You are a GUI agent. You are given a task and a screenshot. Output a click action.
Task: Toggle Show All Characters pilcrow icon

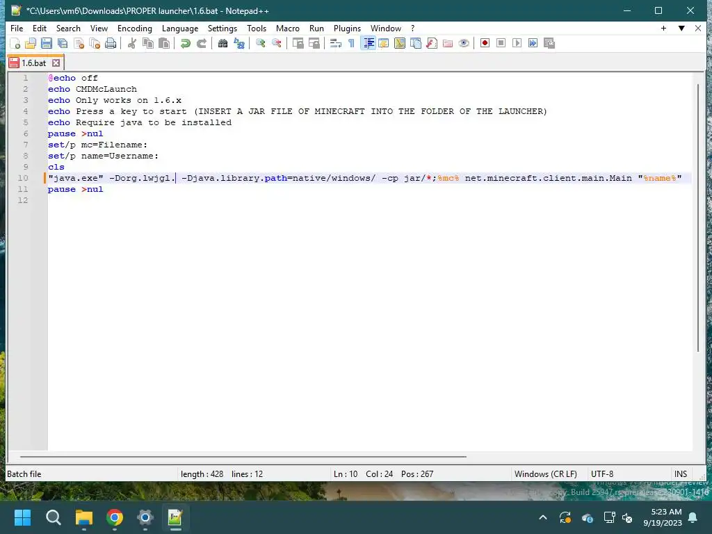tap(351, 43)
